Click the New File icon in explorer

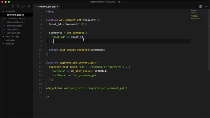[13, 7]
